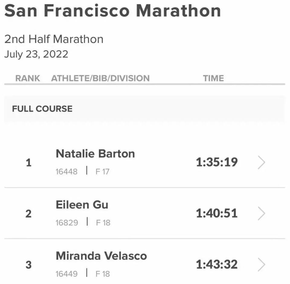
Task: Click Natalie Barton's F 17 division label
Action: point(102,172)
